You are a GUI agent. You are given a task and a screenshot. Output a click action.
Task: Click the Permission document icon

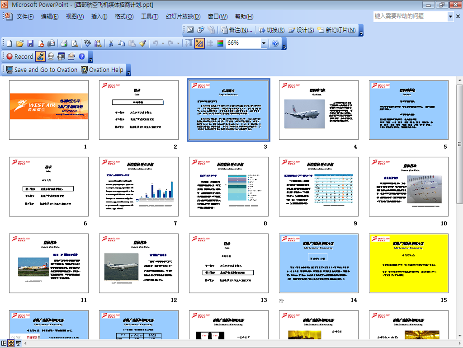tap(41, 43)
